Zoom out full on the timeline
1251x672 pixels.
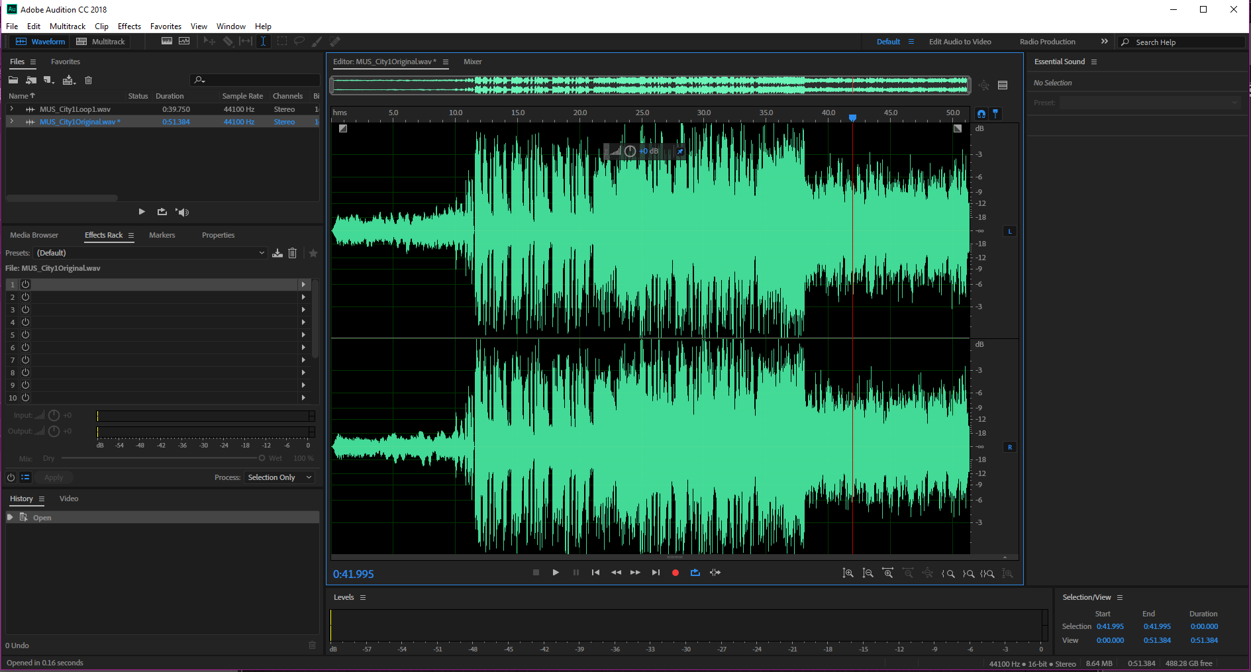(928, 573)
